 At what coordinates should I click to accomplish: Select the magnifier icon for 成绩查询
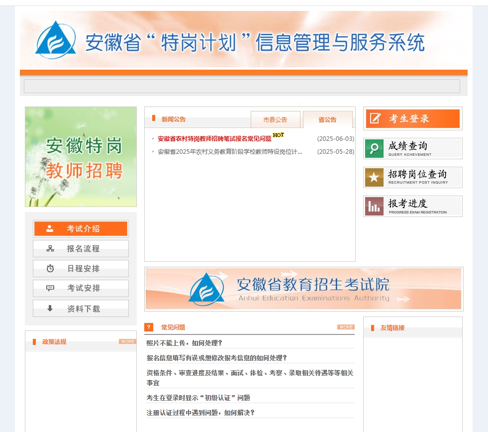pyautogui.click(x=374, y=148)
